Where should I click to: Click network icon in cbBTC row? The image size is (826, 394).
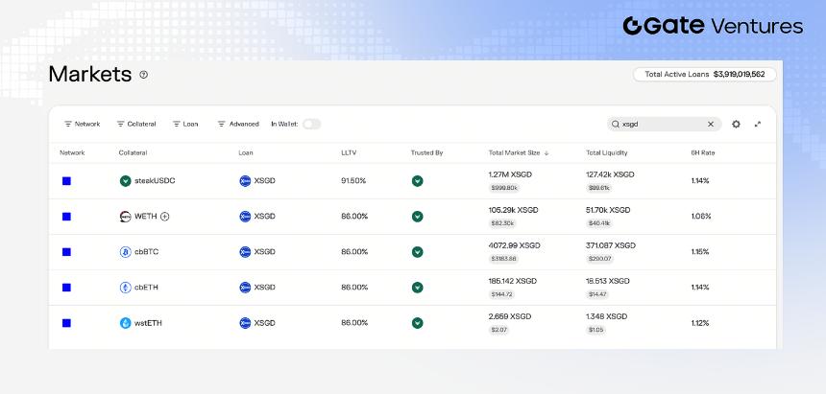click(x=66, y=252)
